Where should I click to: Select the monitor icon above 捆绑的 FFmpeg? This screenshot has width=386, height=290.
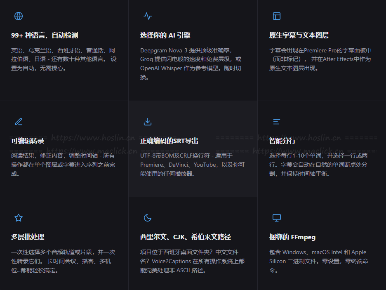coord(277,218)
